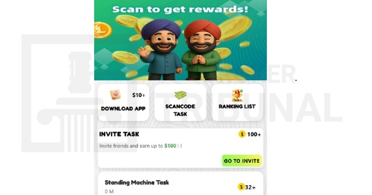Select the INVITE TASK heading

point(119,134)
